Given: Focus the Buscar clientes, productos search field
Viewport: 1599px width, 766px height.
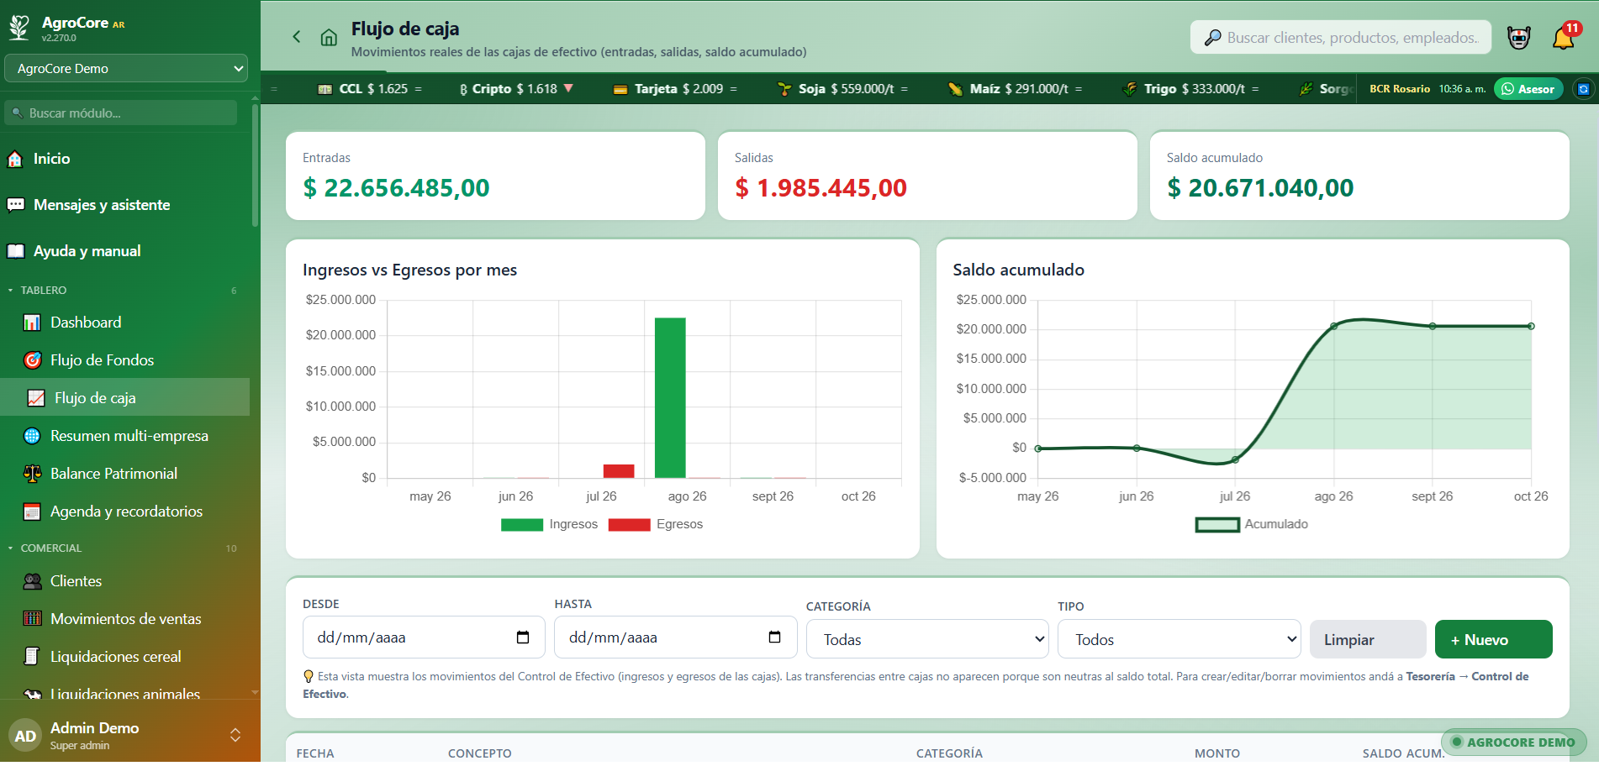Looking at the screenshot, I should tap(1340, 38).
